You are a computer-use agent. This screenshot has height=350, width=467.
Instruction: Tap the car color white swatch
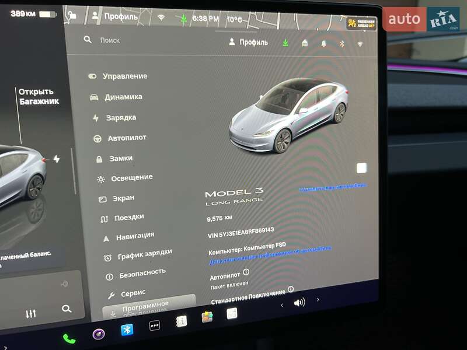pos(362,168)
